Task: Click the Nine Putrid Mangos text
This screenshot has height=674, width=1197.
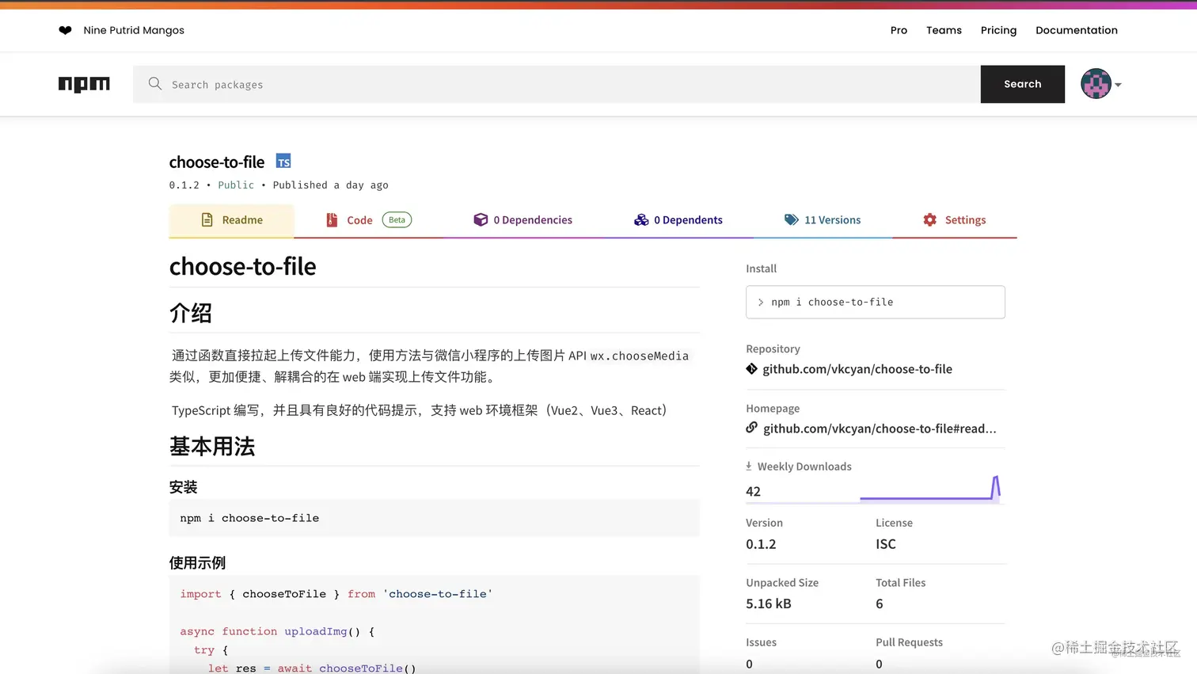Action: pyautogui.click(x=134, y=30)
